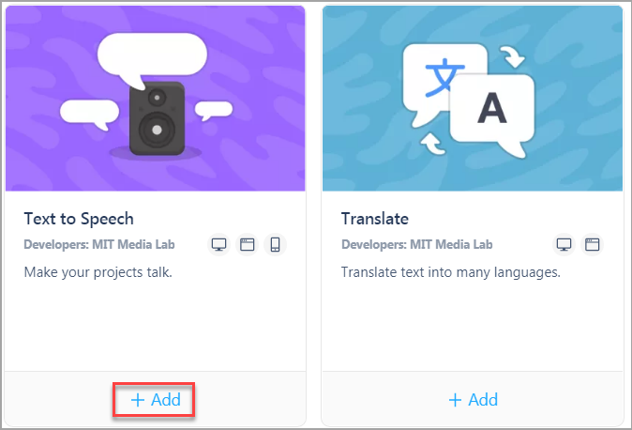Select the Translate title
632x430 pixels.
click(375, 219)
